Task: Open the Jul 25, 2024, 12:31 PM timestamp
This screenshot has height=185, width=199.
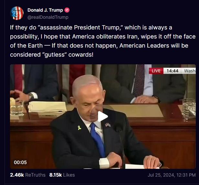Action: pyautogui.click(x=171, y=175)
